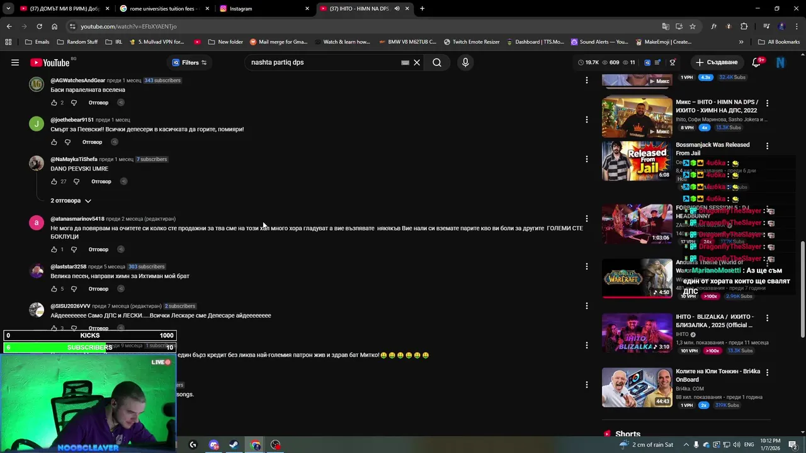The width and height of the screenshot is (806, 453).
Task: Open taskbar weather rain widget
Action: click(x=646, y=445)
